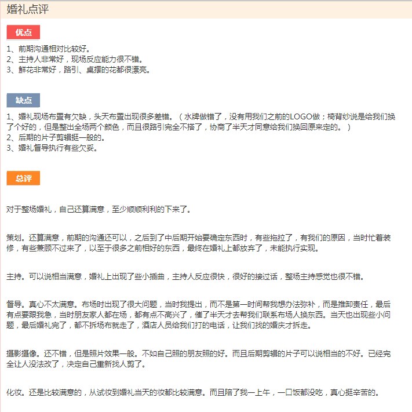
Task: Click the text 未能执行实现
Action: click(x=294, y=249)
